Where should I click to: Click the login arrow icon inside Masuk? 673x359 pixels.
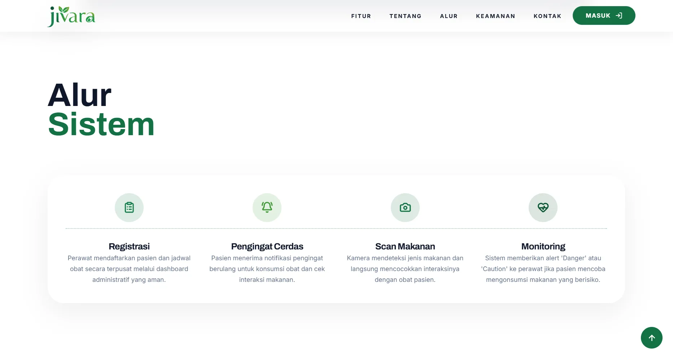[619, 15]
